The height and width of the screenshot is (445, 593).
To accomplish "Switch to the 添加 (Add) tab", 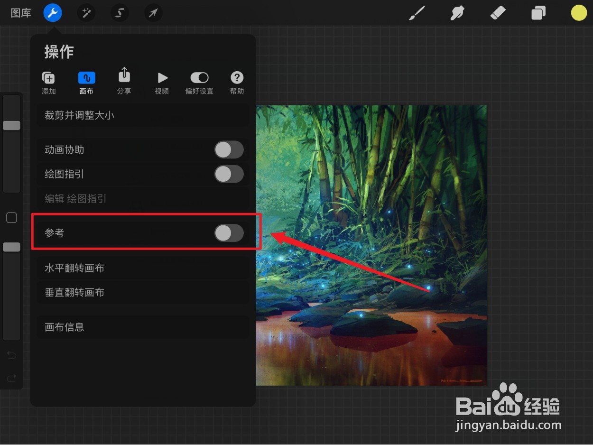I will coord(48,83).
